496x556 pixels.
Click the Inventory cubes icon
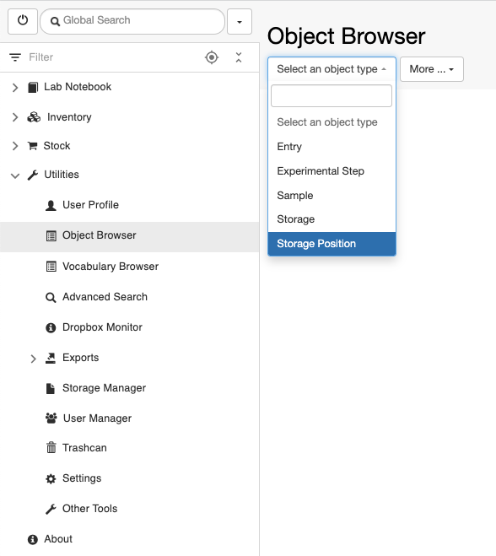click(34, 117)
